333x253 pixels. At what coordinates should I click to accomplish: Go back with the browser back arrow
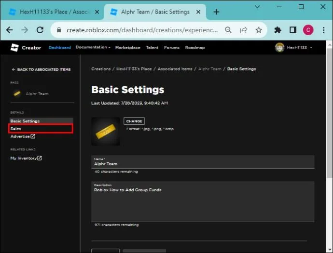click(x=10, y=30)
